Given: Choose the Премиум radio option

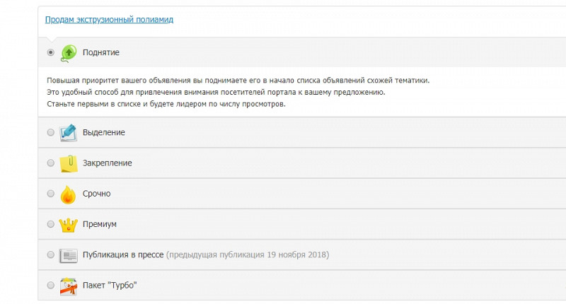Looking at the screenshot, I should [50, 224].
